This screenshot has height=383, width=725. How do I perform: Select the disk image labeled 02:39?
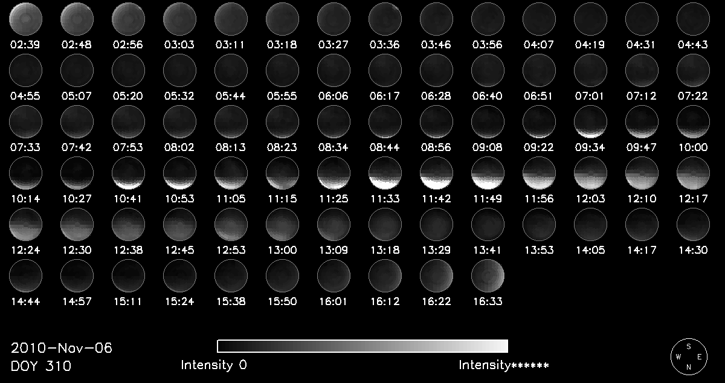pos(25,19)
